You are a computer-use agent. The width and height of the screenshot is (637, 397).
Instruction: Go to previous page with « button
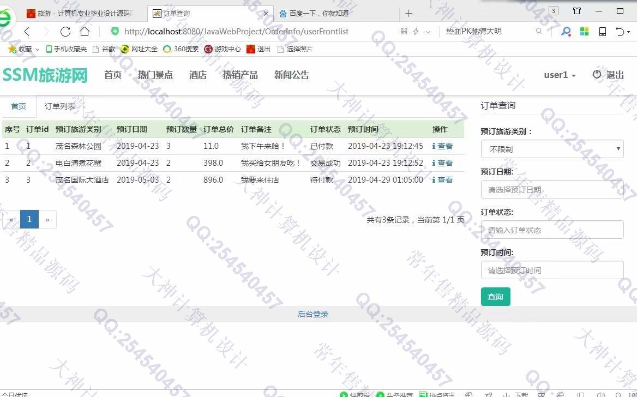click(x=11, y=219)
